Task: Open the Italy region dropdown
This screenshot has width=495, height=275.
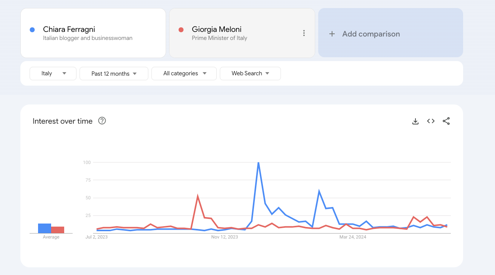Action: pyautogui.click(x=53, y=73)
